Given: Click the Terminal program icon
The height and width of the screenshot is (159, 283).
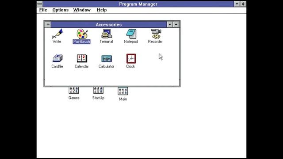Looking at the screenshot, I should [107, 34].
